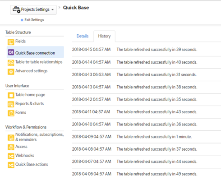Click the Access icon
The image size is (221, 176).
pyautogui.click(x=11, y=147)
